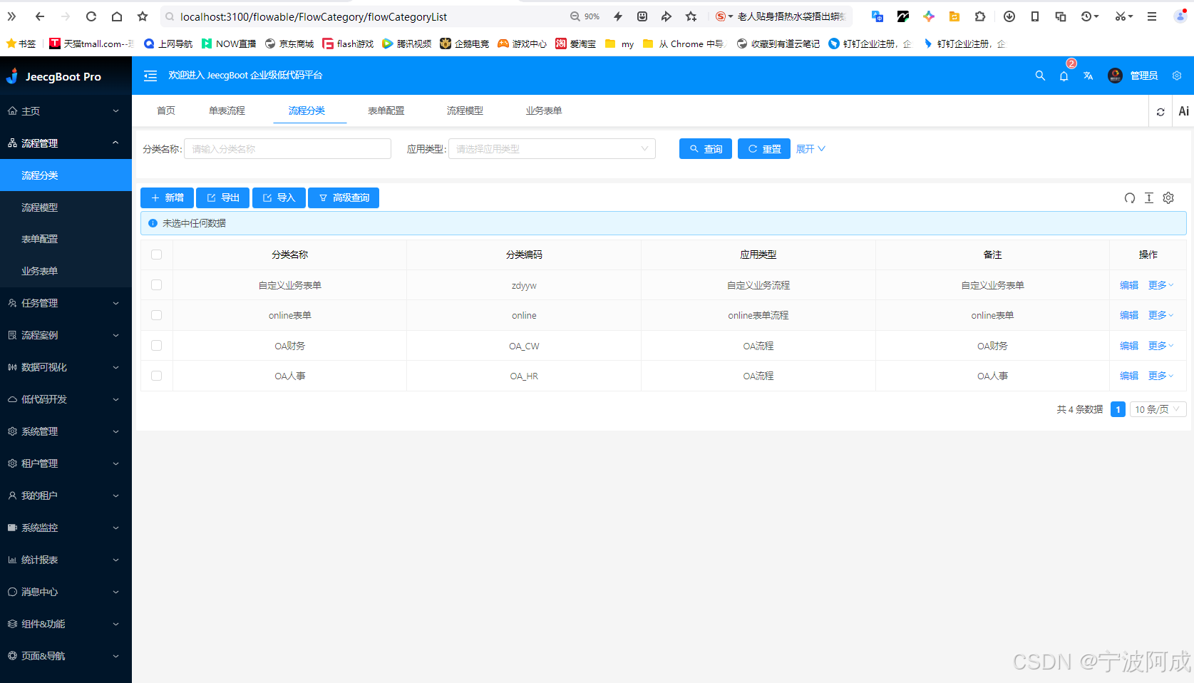Open the global search icon in header
Image resolution: width=1194 pixels, height=683 pixels.
click(x=1040, y=75)
